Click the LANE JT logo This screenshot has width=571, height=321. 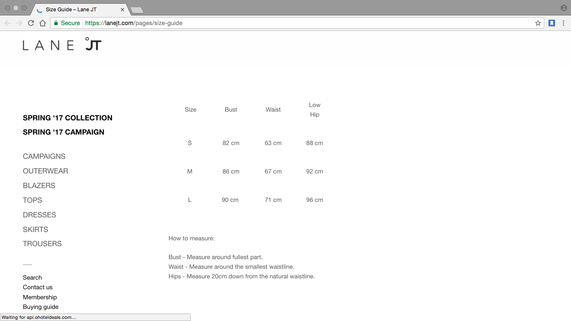(x=62, y=44)
